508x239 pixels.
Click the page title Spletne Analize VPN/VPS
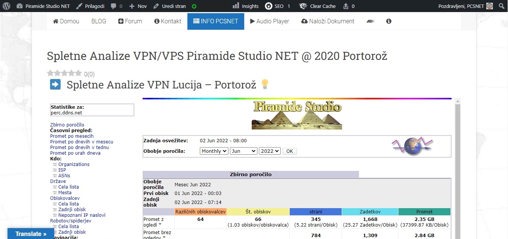point(217,56)
